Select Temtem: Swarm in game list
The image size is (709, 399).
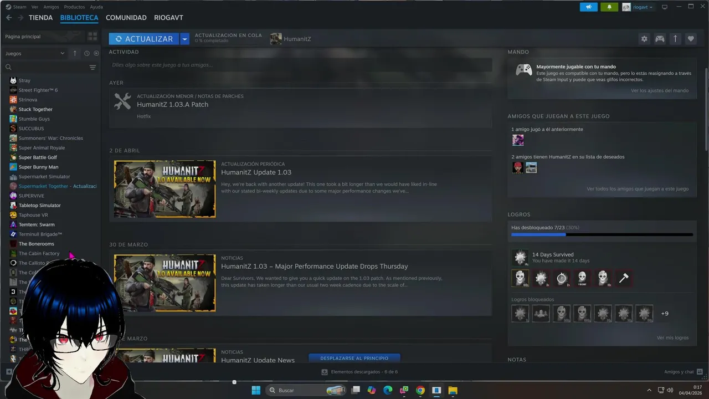coord(37,224)
